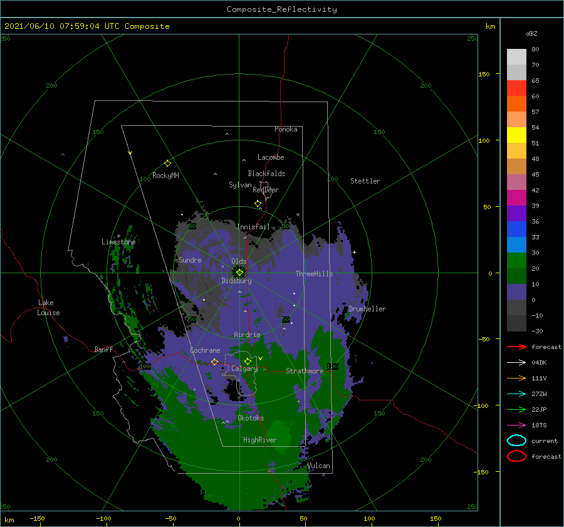Click the yellow km label at bottom left
Screen dimensions: 564x527
[9, 520]
